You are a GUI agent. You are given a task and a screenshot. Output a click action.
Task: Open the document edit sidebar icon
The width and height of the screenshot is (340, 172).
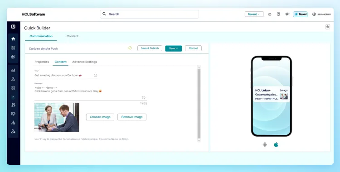tap(13, 105)
